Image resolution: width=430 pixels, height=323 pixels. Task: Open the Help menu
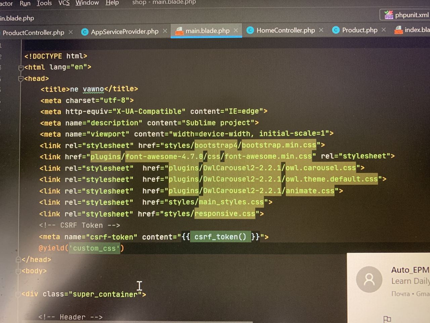pos(112,3)
